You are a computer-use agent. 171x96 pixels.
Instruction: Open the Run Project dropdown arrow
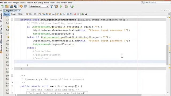pos(63,6)
